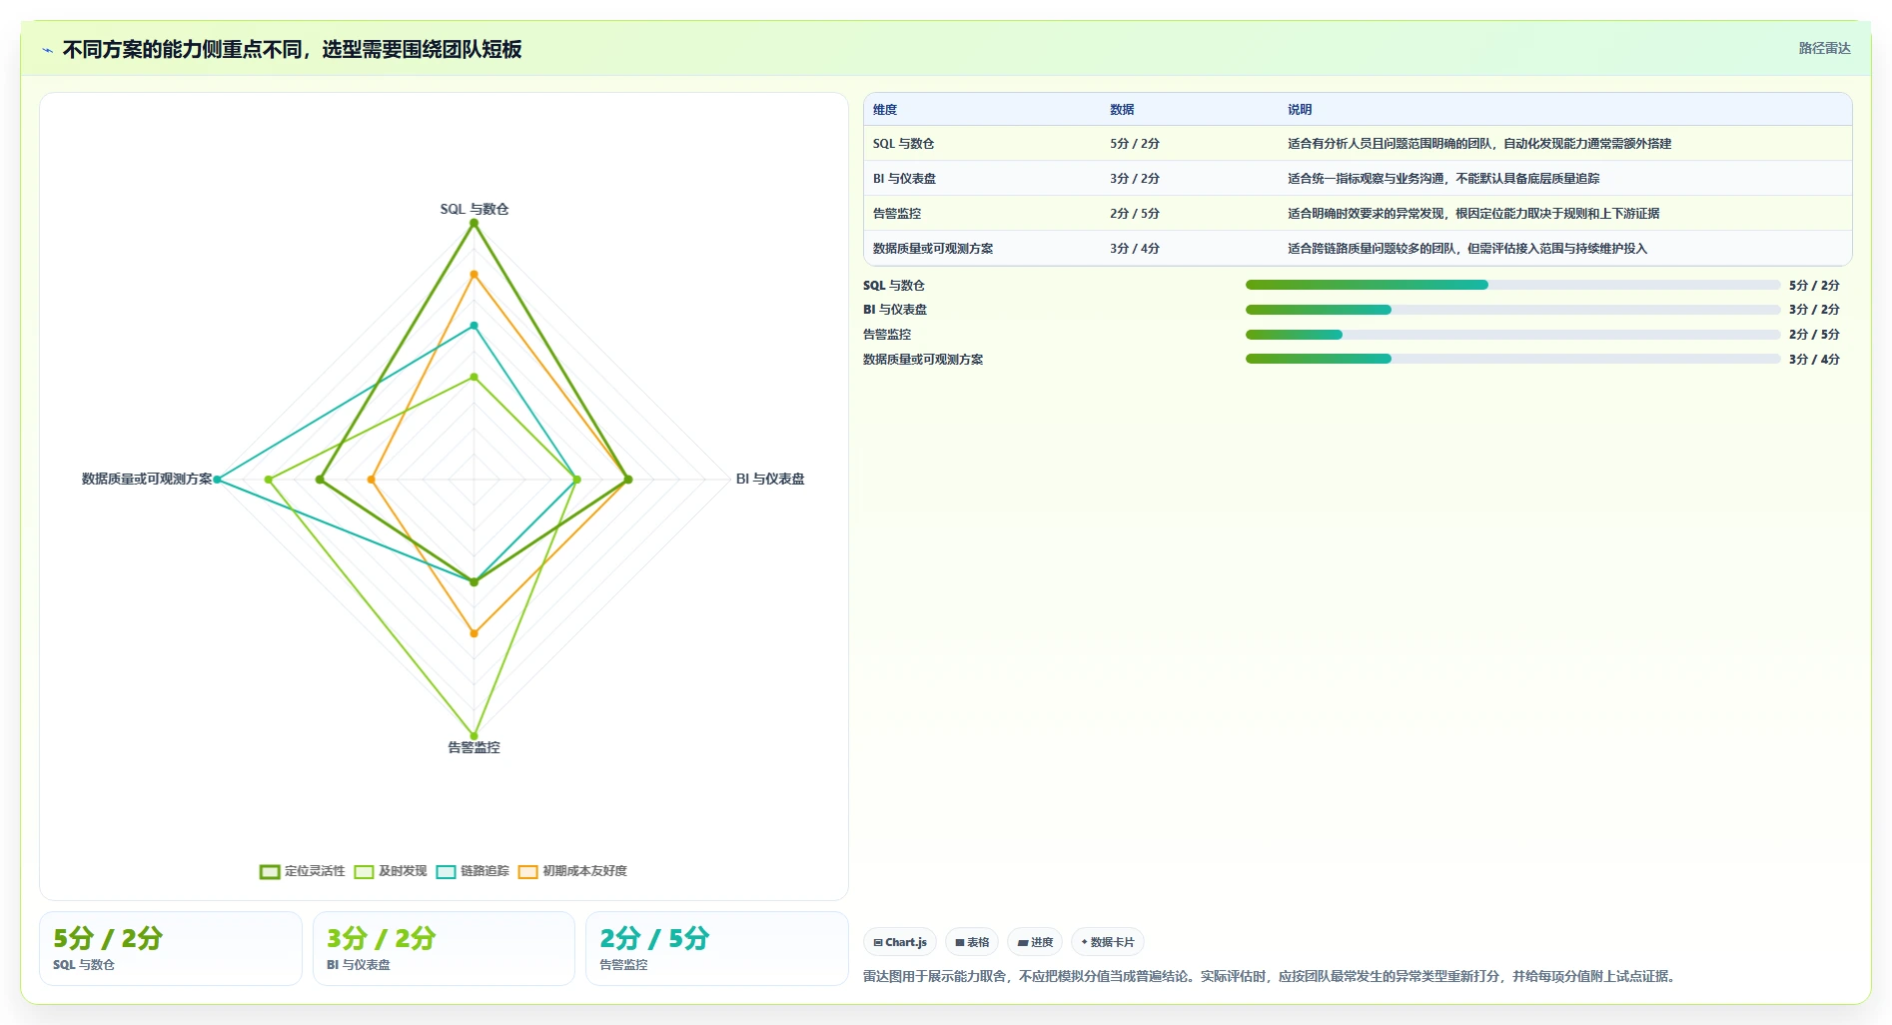
Task: Toggle the 定位灵活性 legend series
Action: coord(302,871)
